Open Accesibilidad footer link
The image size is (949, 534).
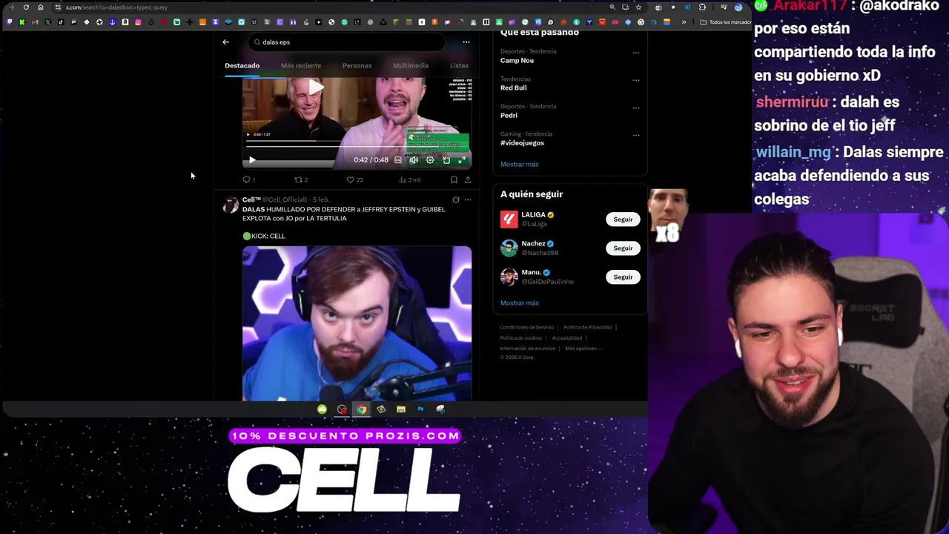point(566,338)
